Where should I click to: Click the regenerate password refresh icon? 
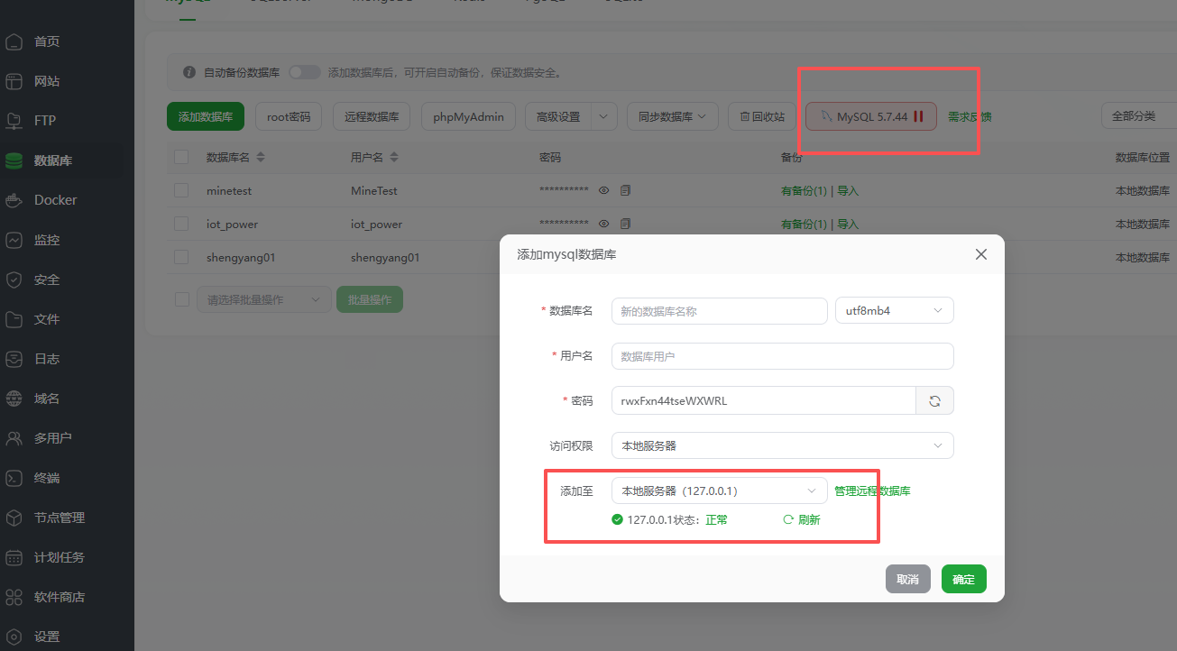(x=934, y=401)
